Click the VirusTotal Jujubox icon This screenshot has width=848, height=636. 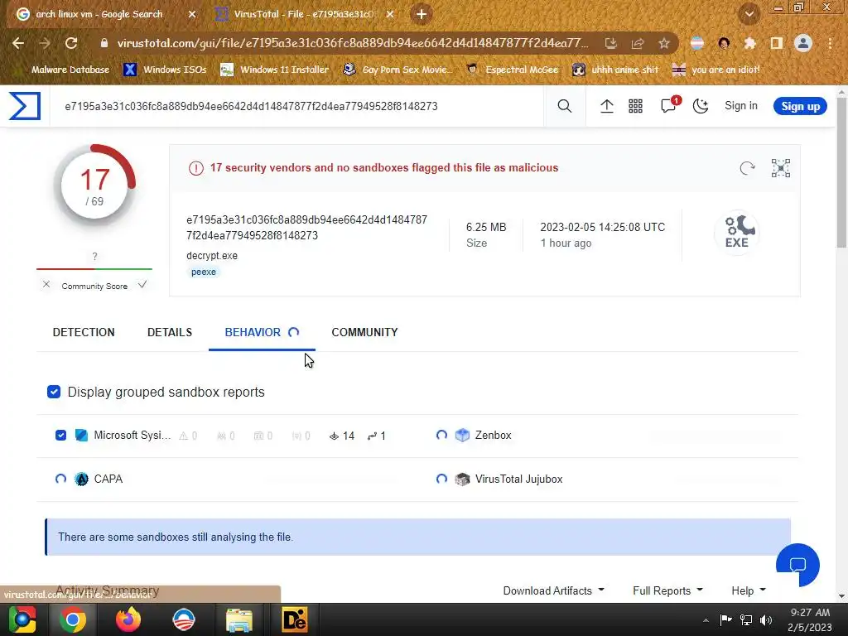[462, 479]
